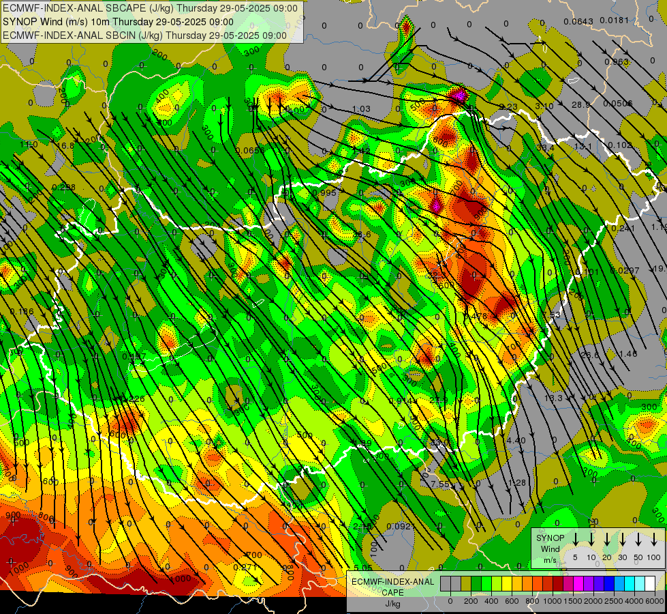Click the map value 0.0297
Image resolution: width=667 pixels, height=614 pixels.
pyautogui.click(x=625, y=271)
